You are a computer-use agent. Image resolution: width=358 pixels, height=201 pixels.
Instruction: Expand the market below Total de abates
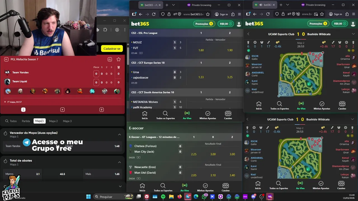click(x=120, y=186)
